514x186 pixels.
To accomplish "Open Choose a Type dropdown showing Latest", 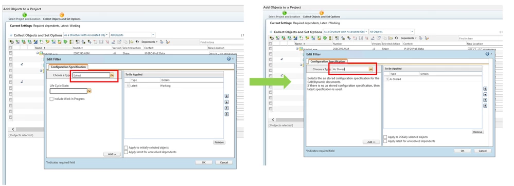I will [x=112, y=75].
